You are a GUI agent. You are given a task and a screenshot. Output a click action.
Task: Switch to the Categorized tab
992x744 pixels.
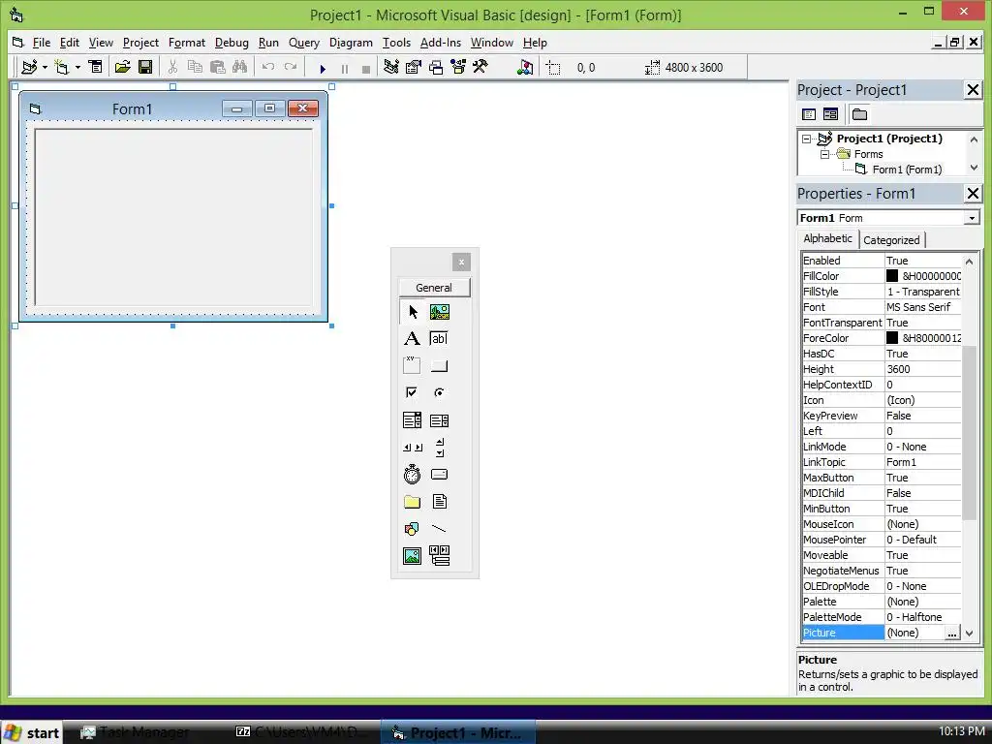(891, 240)
